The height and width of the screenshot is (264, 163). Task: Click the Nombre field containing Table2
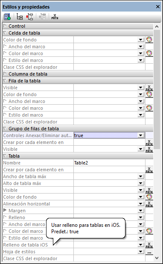pos(109,163)
